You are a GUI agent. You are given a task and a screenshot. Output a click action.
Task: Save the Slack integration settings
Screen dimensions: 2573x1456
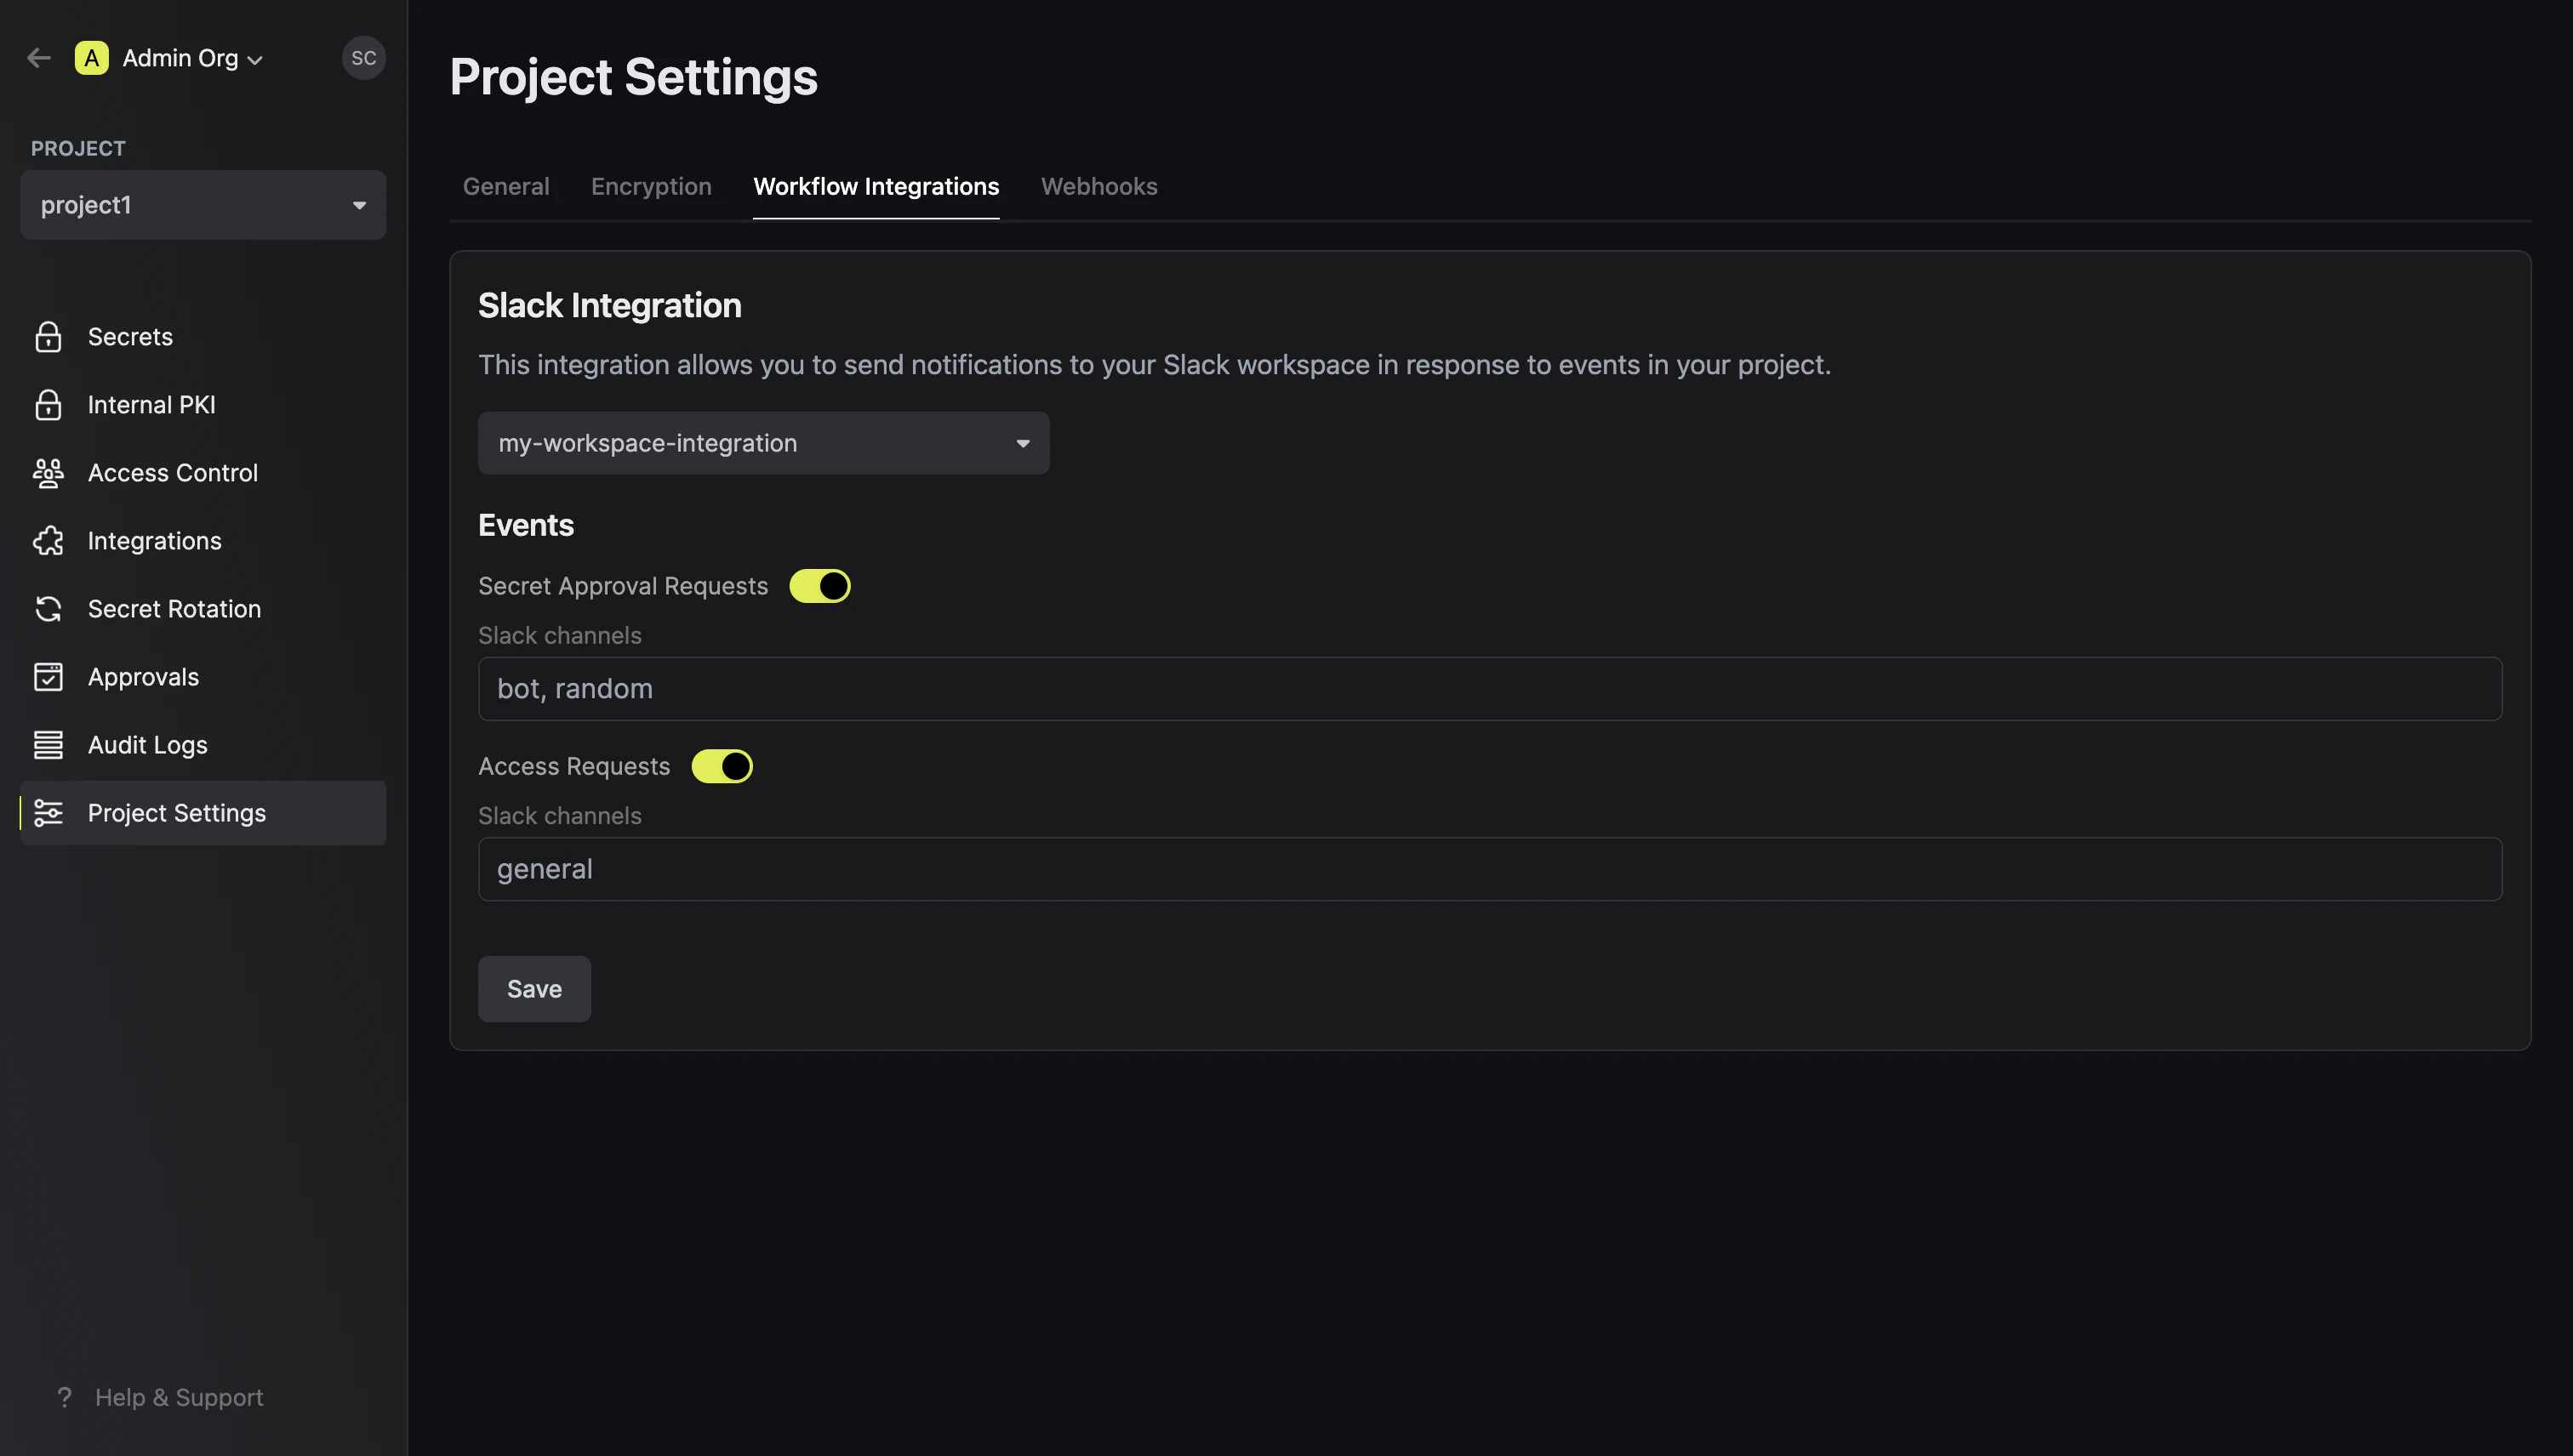(x=534, y=989)
